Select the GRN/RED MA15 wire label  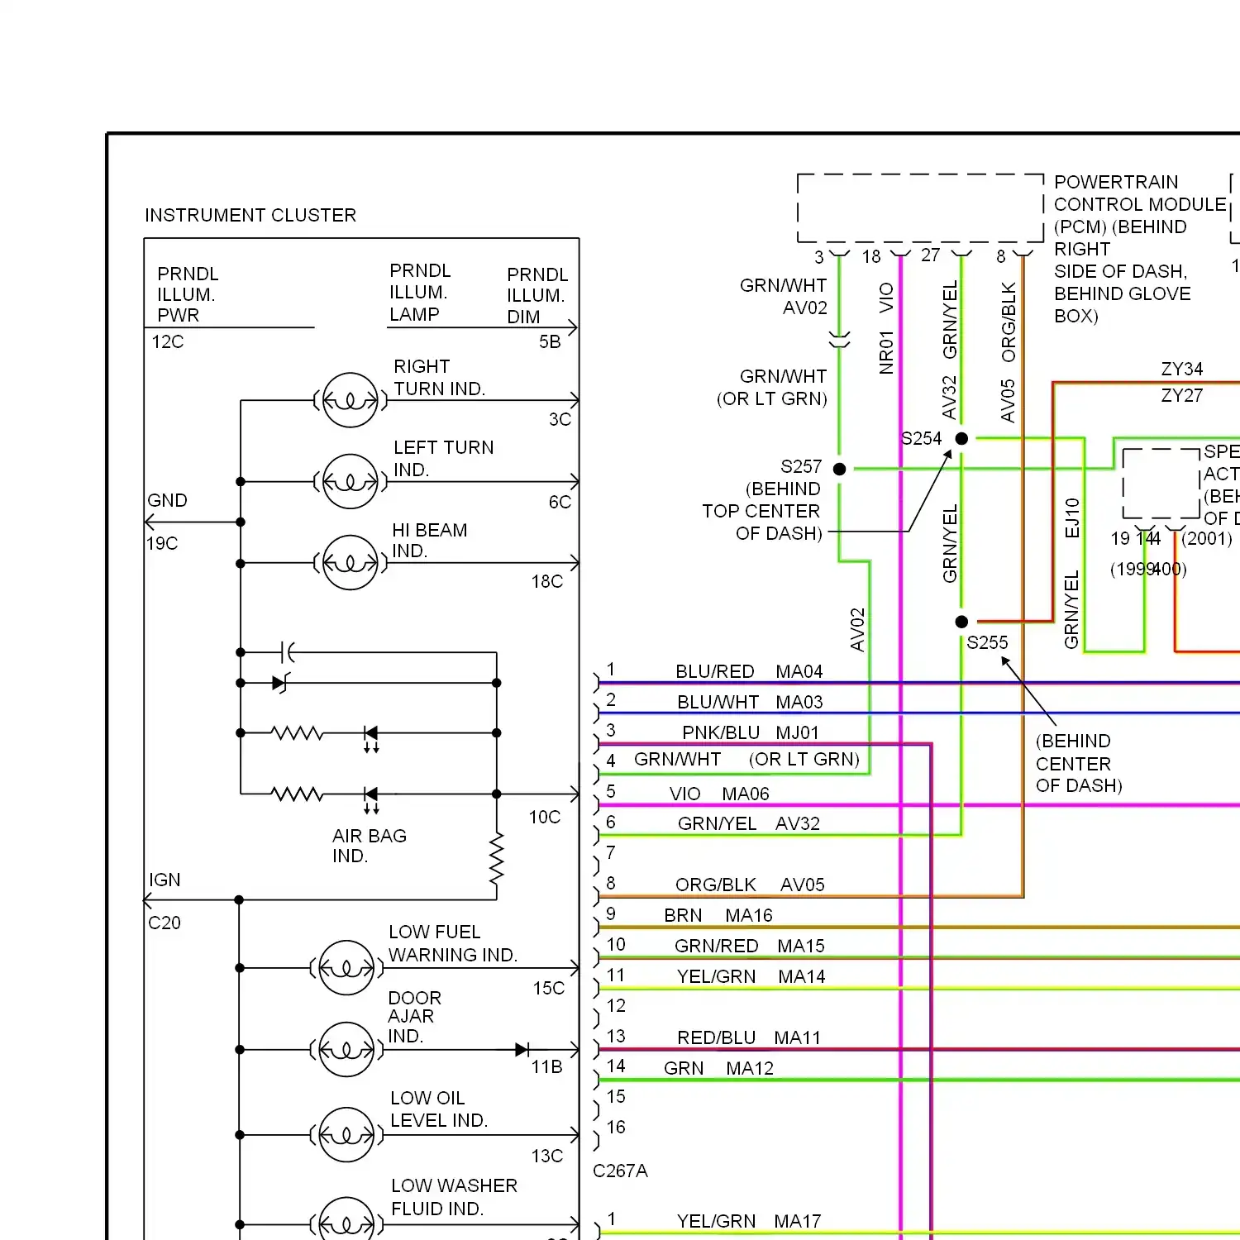(750, 947)
